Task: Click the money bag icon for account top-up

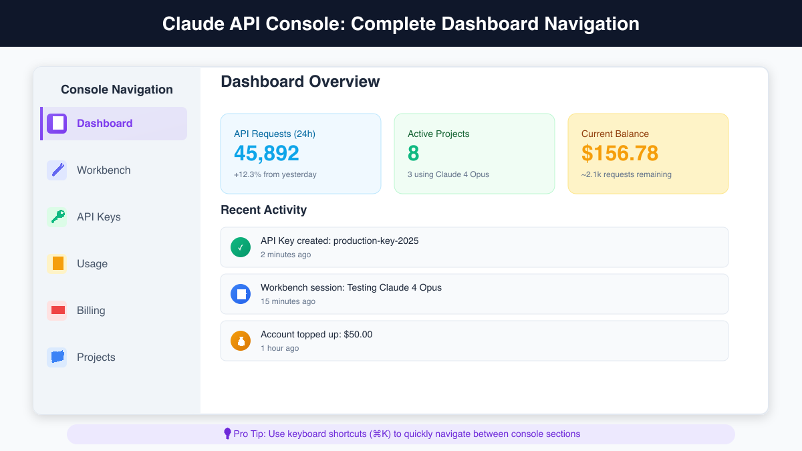Action: (x=241, y=340)
